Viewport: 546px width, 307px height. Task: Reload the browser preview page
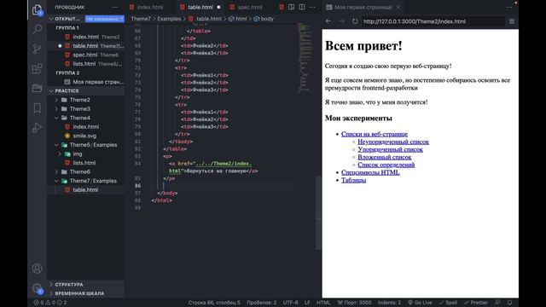click(355, 21)
